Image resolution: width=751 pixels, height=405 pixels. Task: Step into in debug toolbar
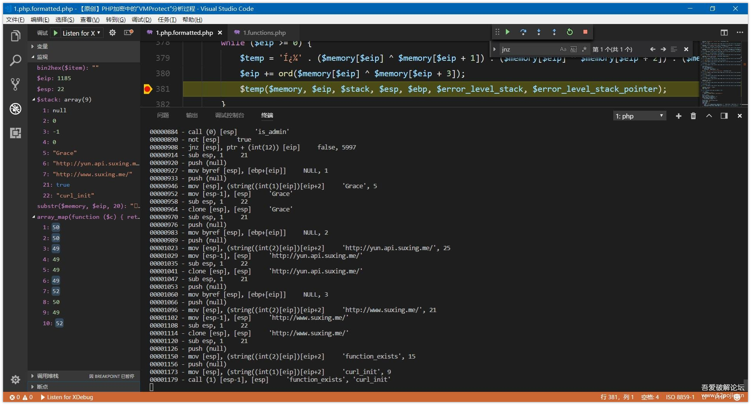[539, 32]
